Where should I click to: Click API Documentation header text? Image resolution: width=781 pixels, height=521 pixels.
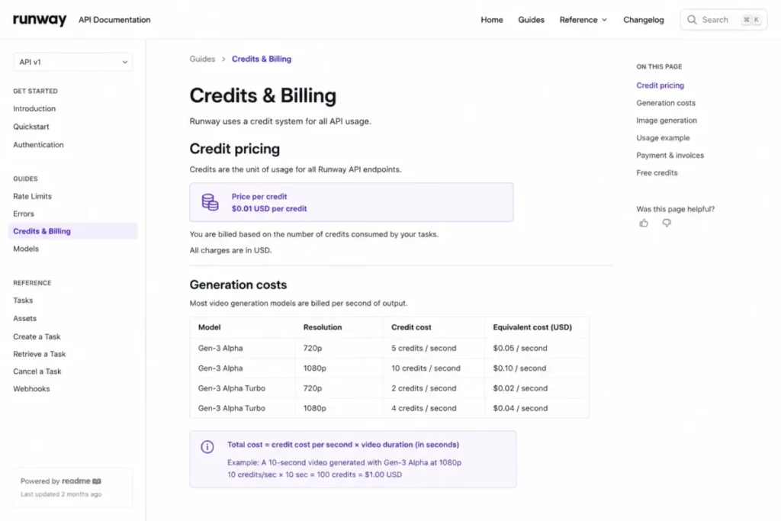[x=114, y=20]
